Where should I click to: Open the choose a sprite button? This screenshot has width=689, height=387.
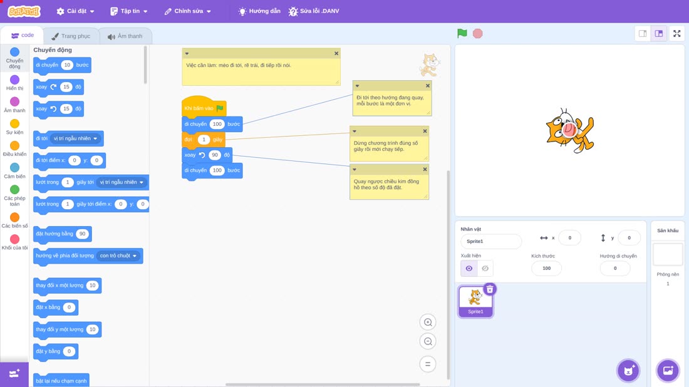tap(628, 370)
